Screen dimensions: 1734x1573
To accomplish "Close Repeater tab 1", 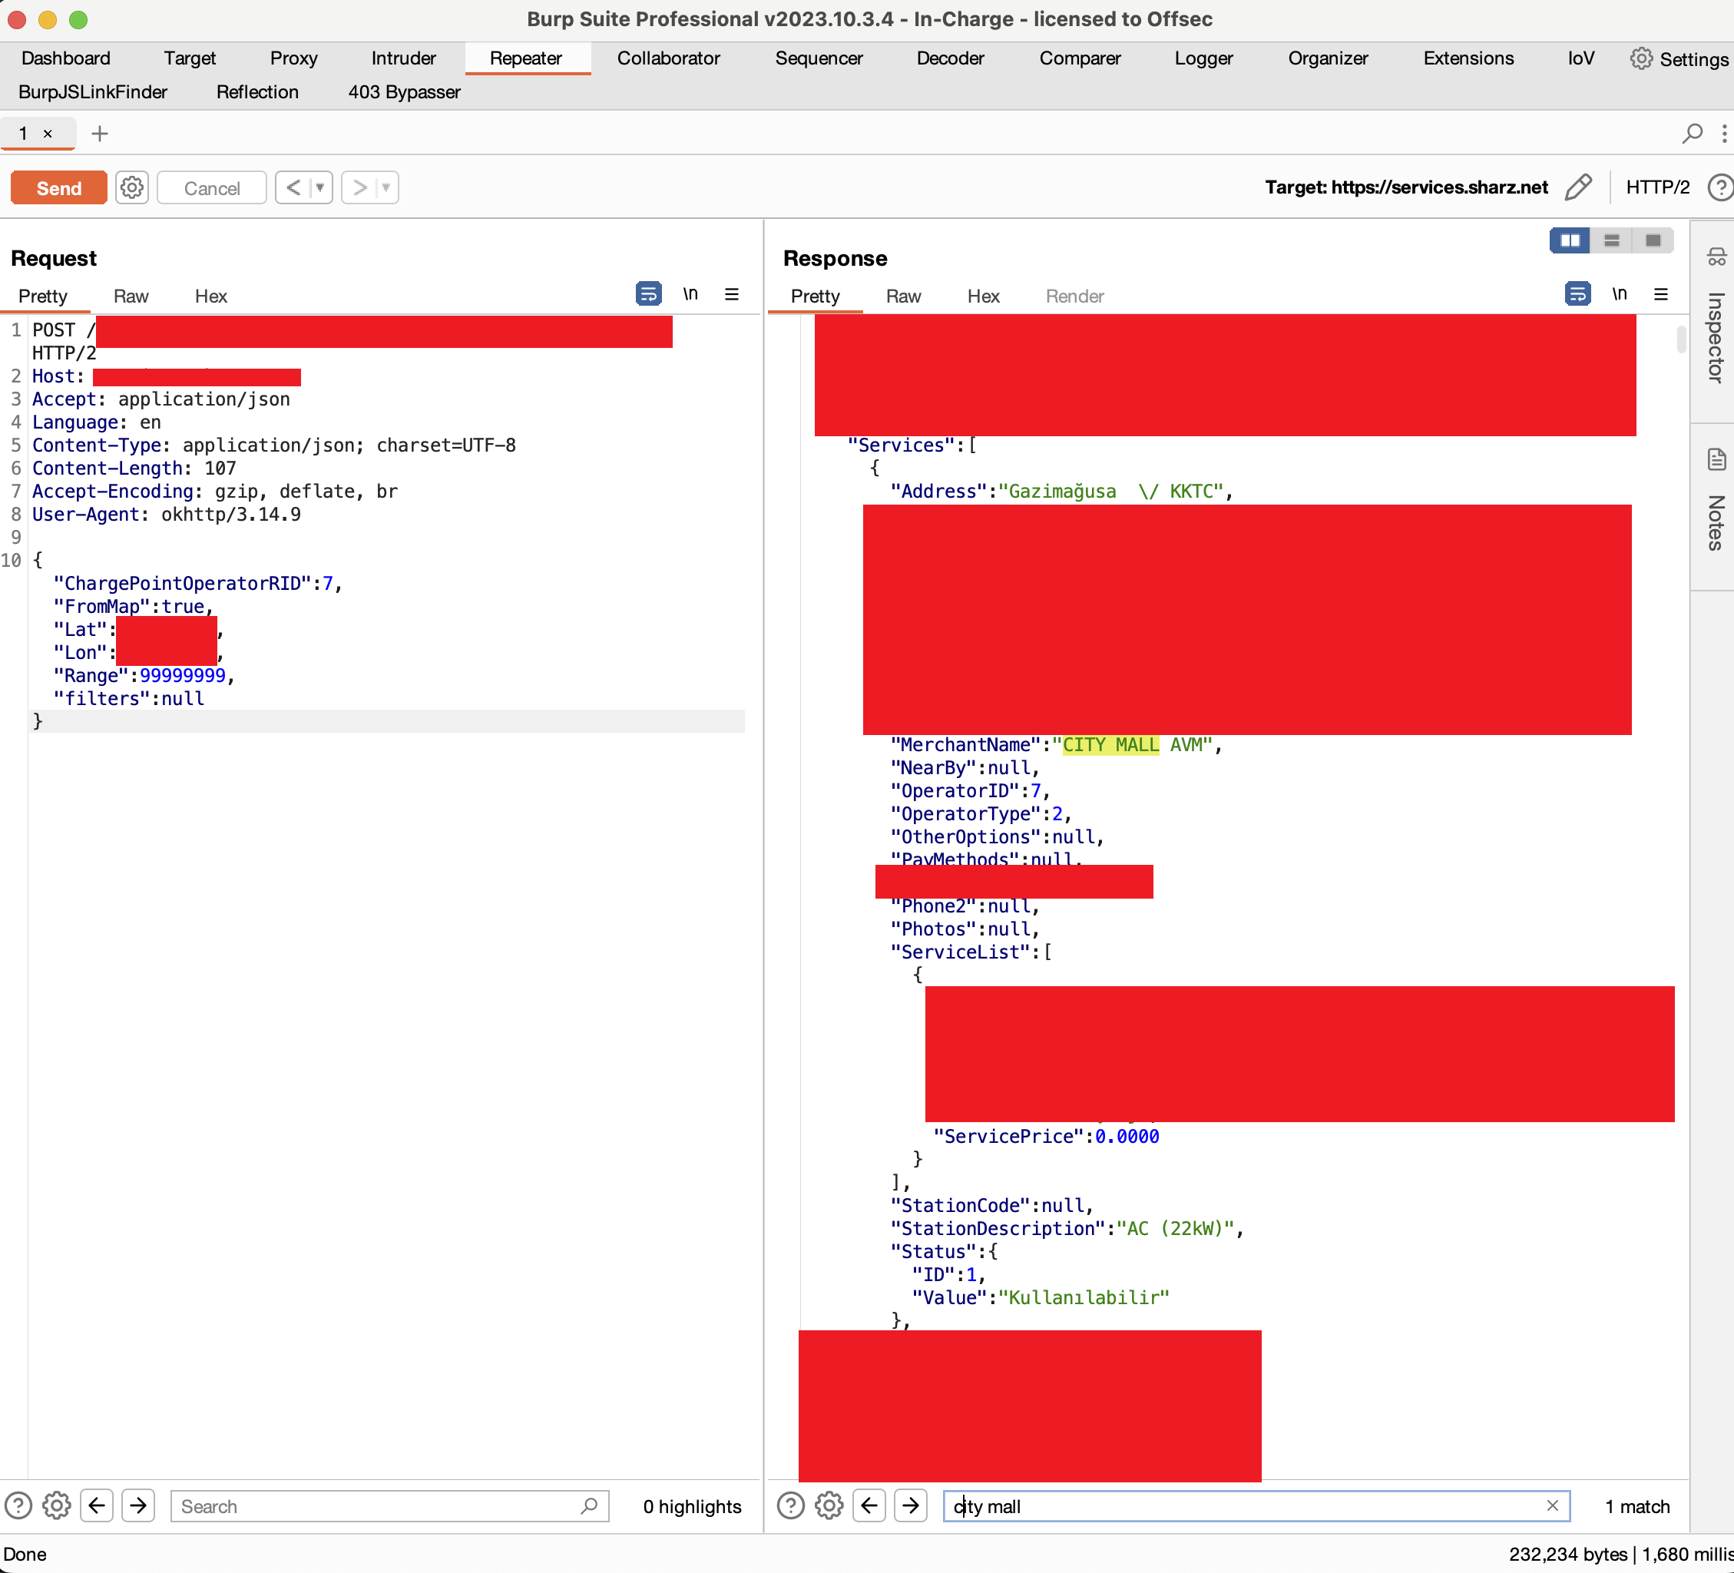I will 48,134.
